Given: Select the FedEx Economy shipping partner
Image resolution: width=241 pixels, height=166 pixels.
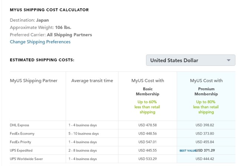Looking at the screenshot, I should pyautogui.click(x=22, y=133).
